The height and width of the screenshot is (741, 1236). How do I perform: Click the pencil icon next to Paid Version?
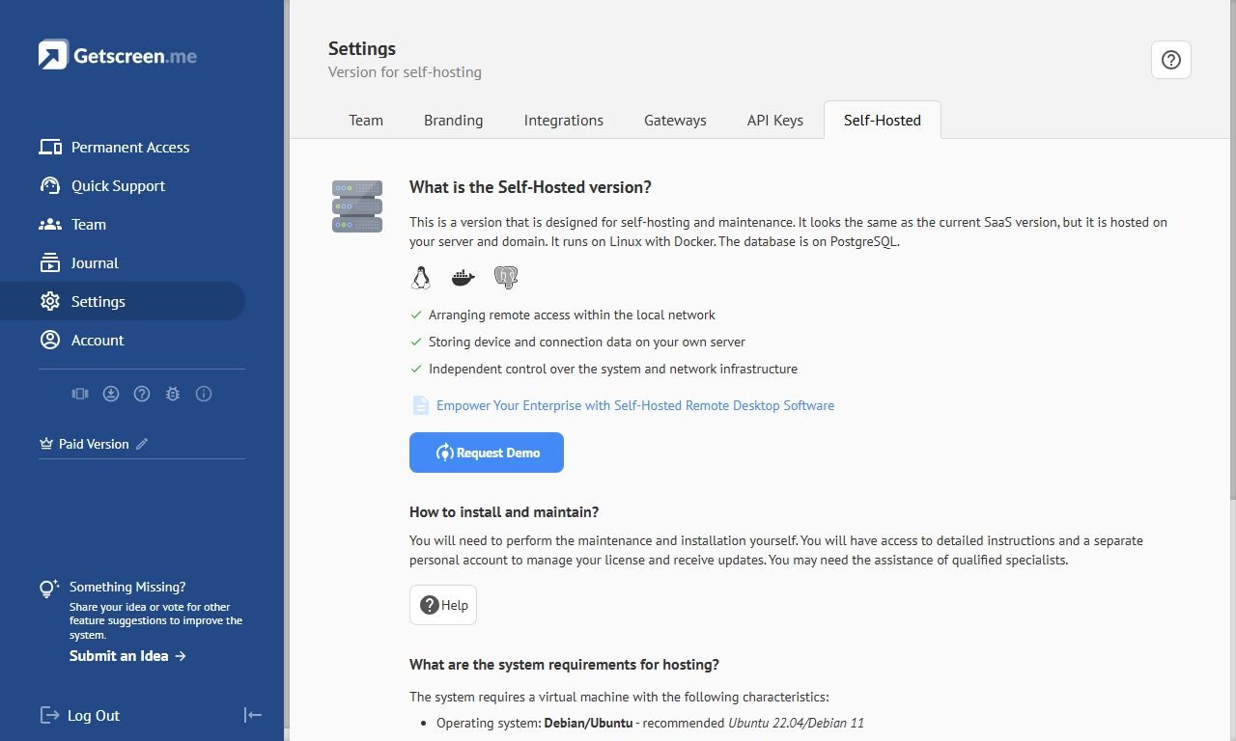click(x=142, y=444)
